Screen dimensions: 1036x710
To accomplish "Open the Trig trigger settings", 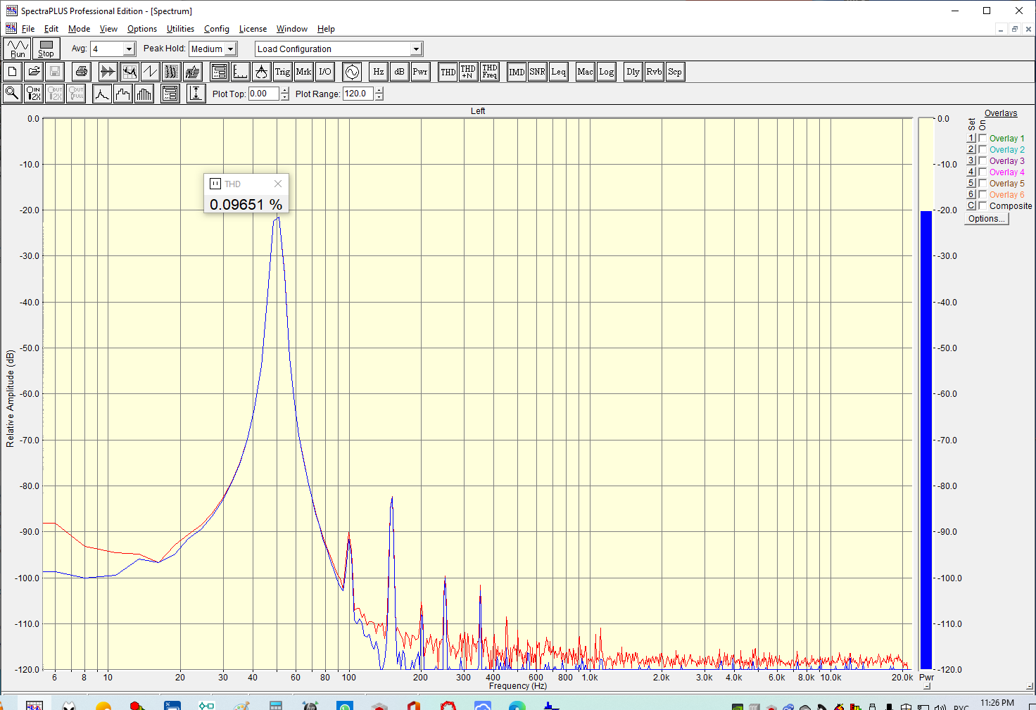I will click(x=282, y=72).
